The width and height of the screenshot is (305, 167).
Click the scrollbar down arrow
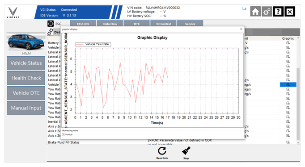point(298,143)
